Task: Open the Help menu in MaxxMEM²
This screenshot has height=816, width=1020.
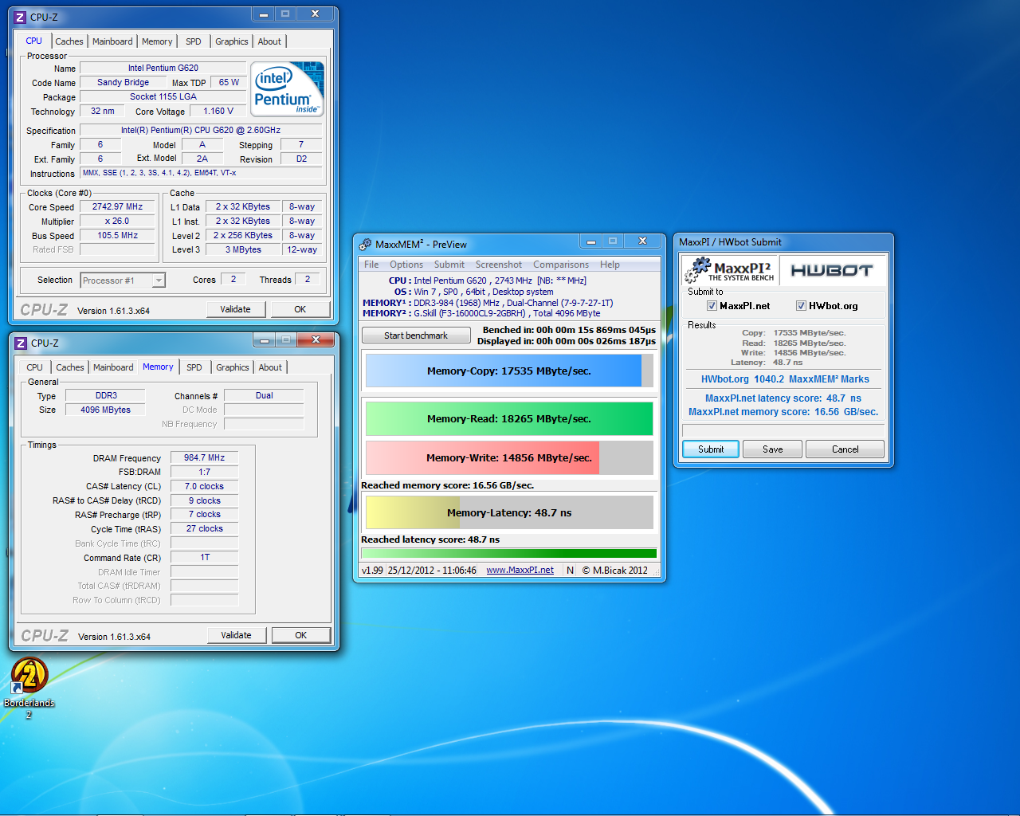Action: [x=610, y=265]
